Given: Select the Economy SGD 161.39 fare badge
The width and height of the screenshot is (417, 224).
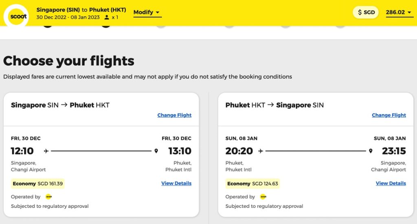Looking at the screenshot, I should click(x=37, y=184).
